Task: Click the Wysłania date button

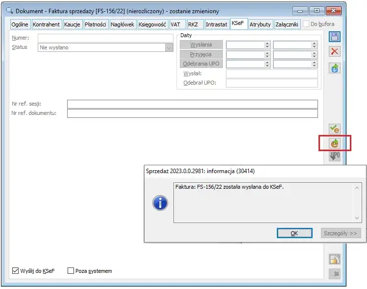Action: click(201, 44)
